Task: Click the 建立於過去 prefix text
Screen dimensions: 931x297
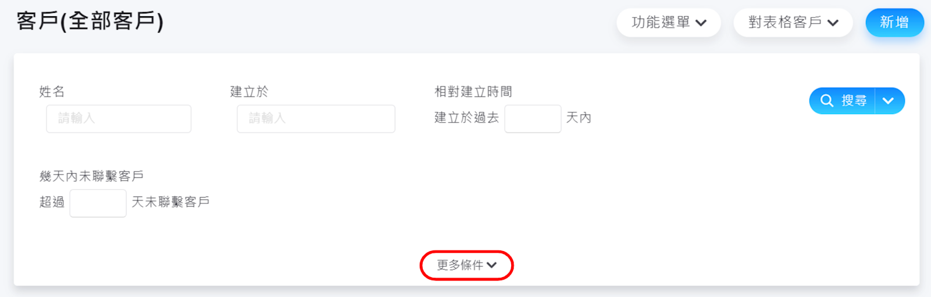Action: click(x=466, y=118)
